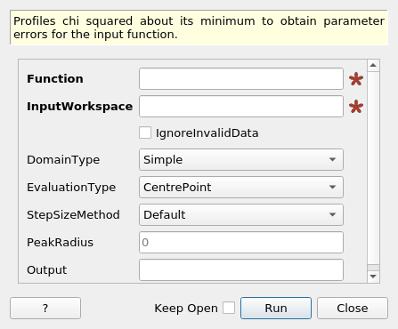Close the dialog using the Close button
This screenshot has width=398, height=329.
[x=353, y=309]
